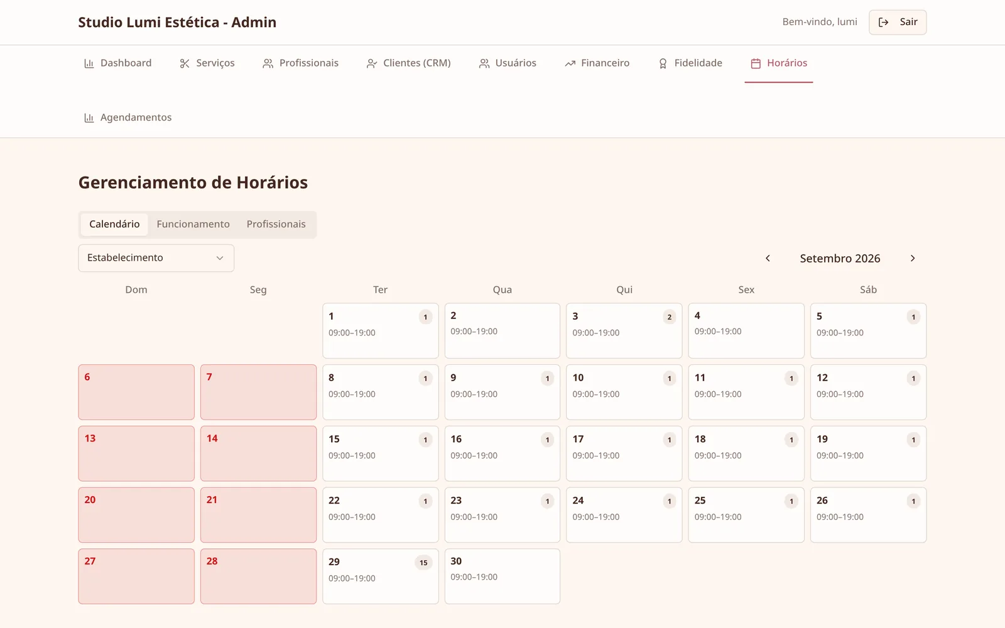Click the 'Gerenciamento de Horários' heading

pyautogui.click(x=193, y=183)
